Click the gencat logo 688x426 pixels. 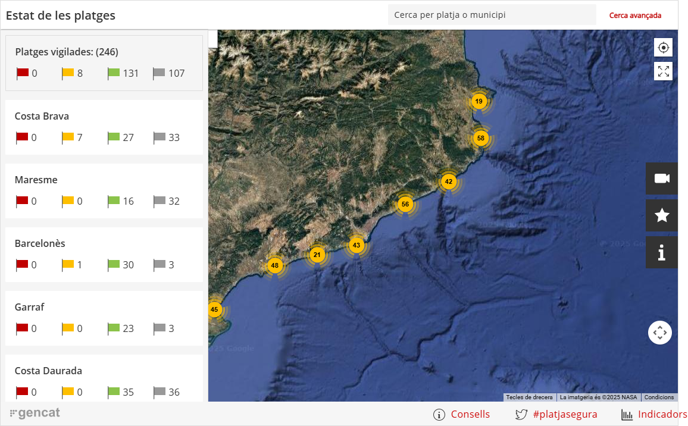(35, 413)
